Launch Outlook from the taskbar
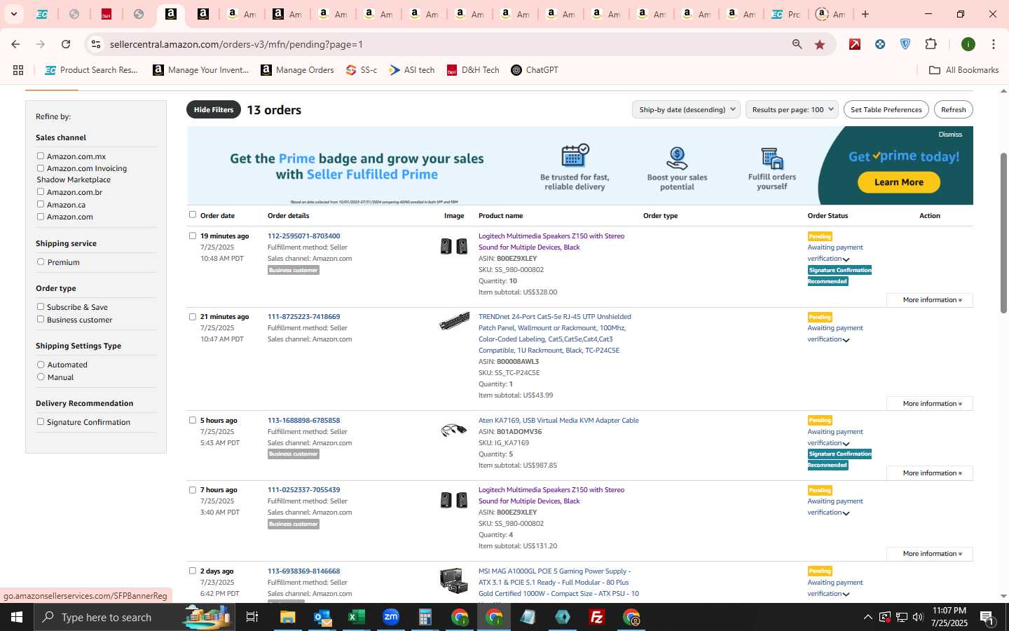The width and height of the screenshot is (1009, 631). tap(322, 617)
